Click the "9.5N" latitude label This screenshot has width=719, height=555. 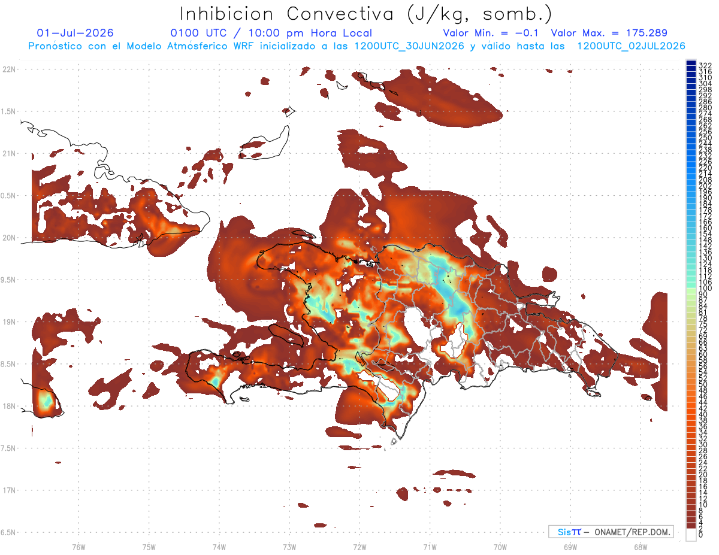click(9, 280)
